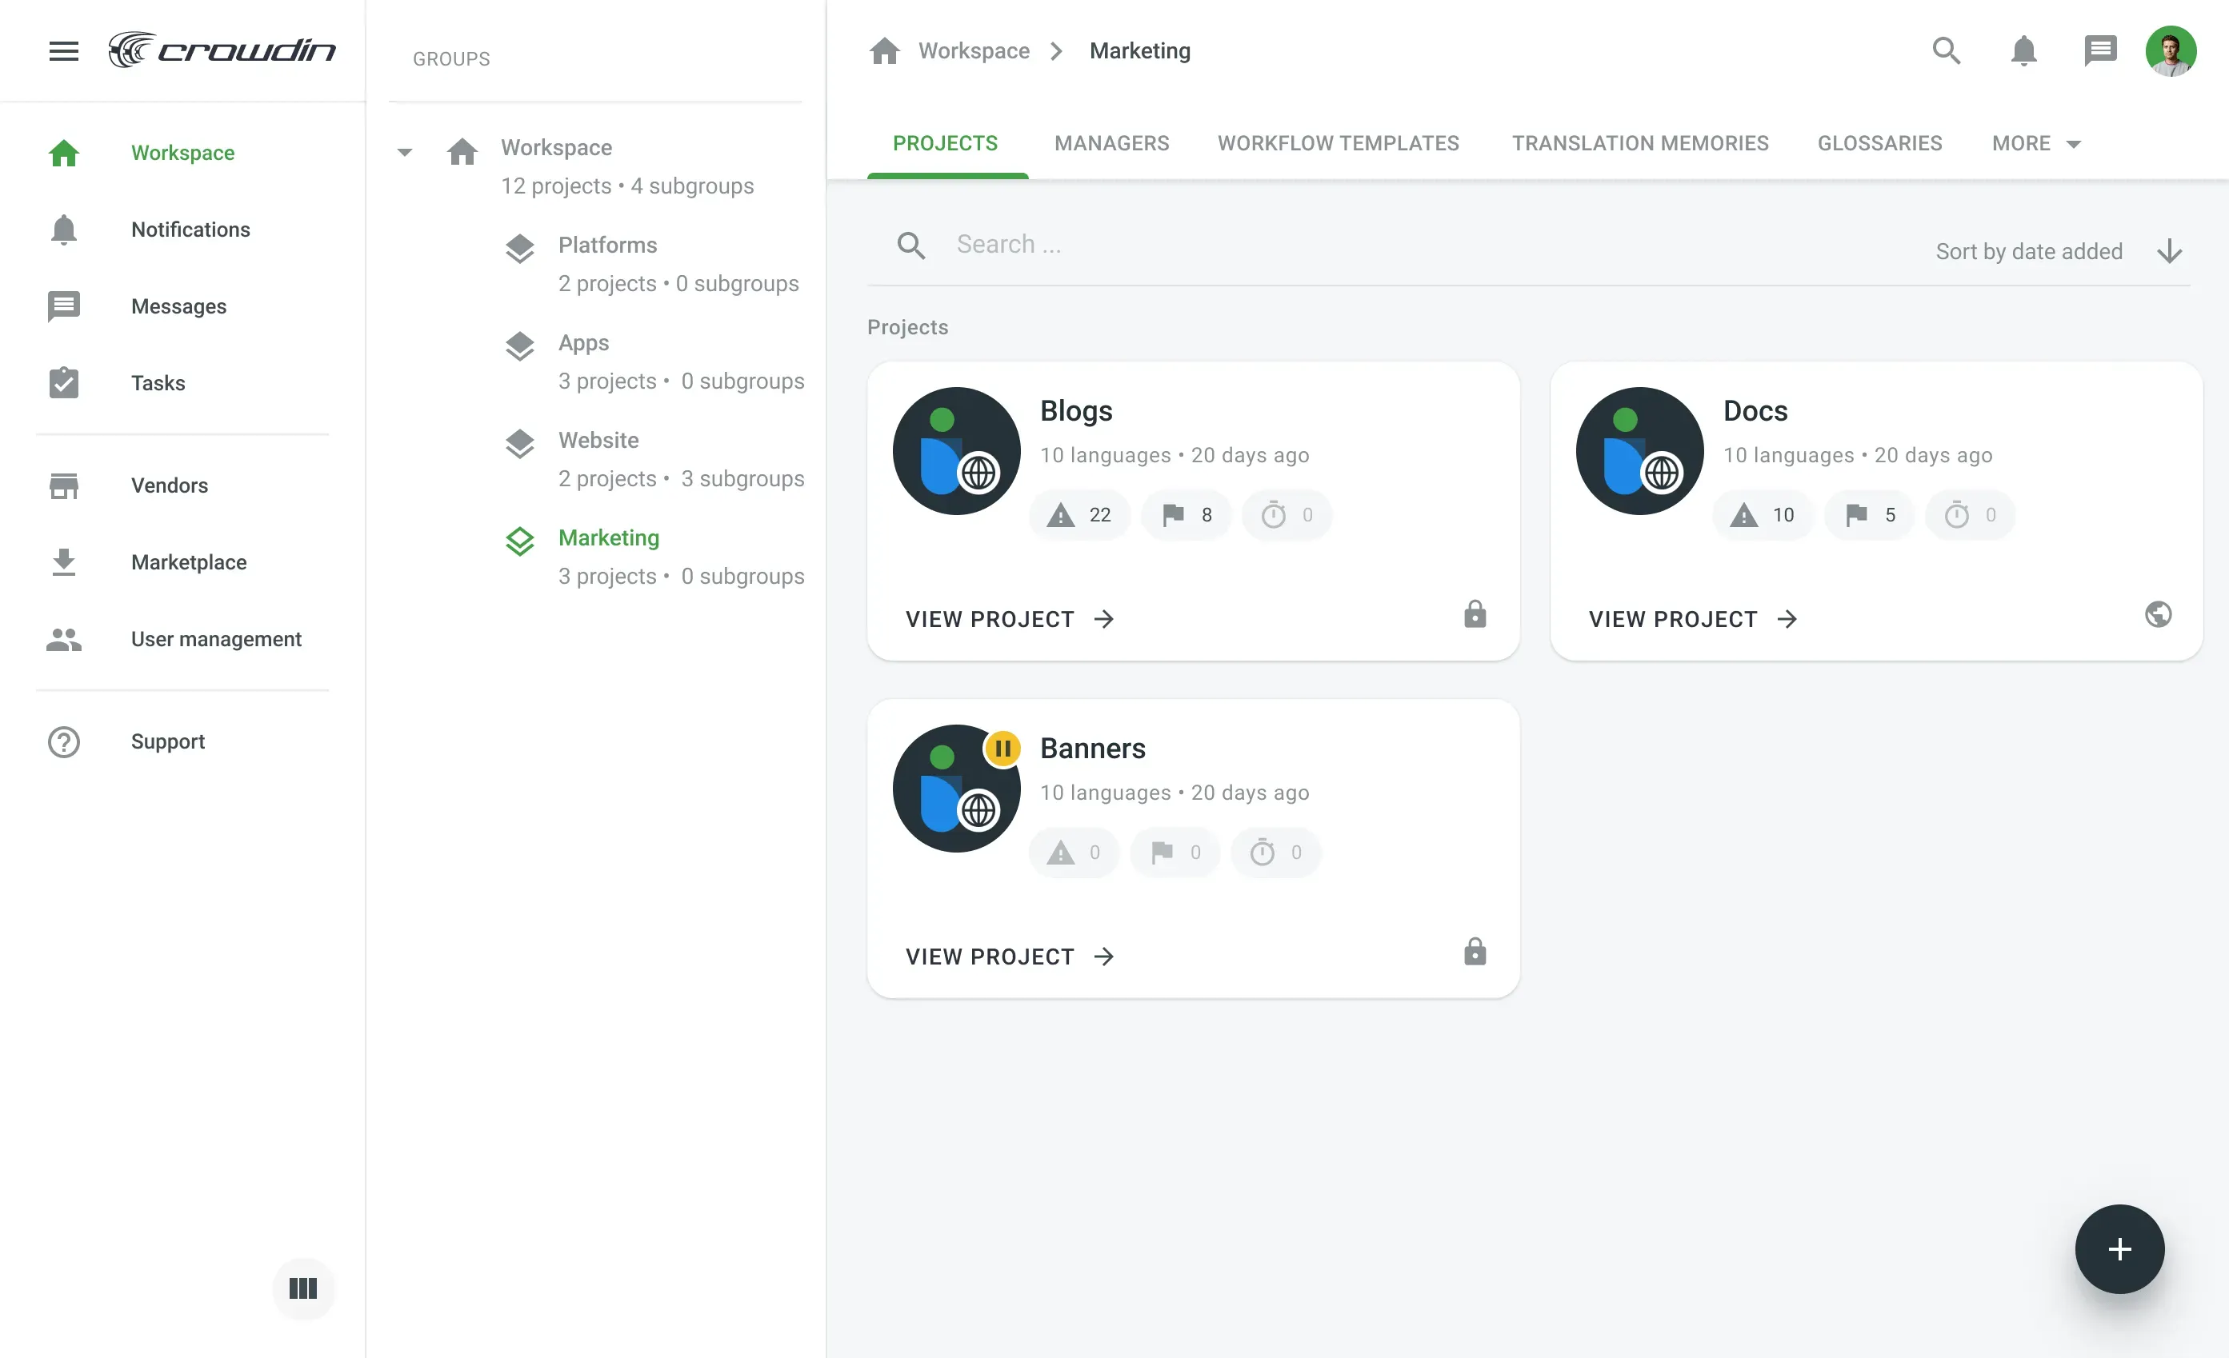Click the paused badge on Banners

pos(1002,749)
